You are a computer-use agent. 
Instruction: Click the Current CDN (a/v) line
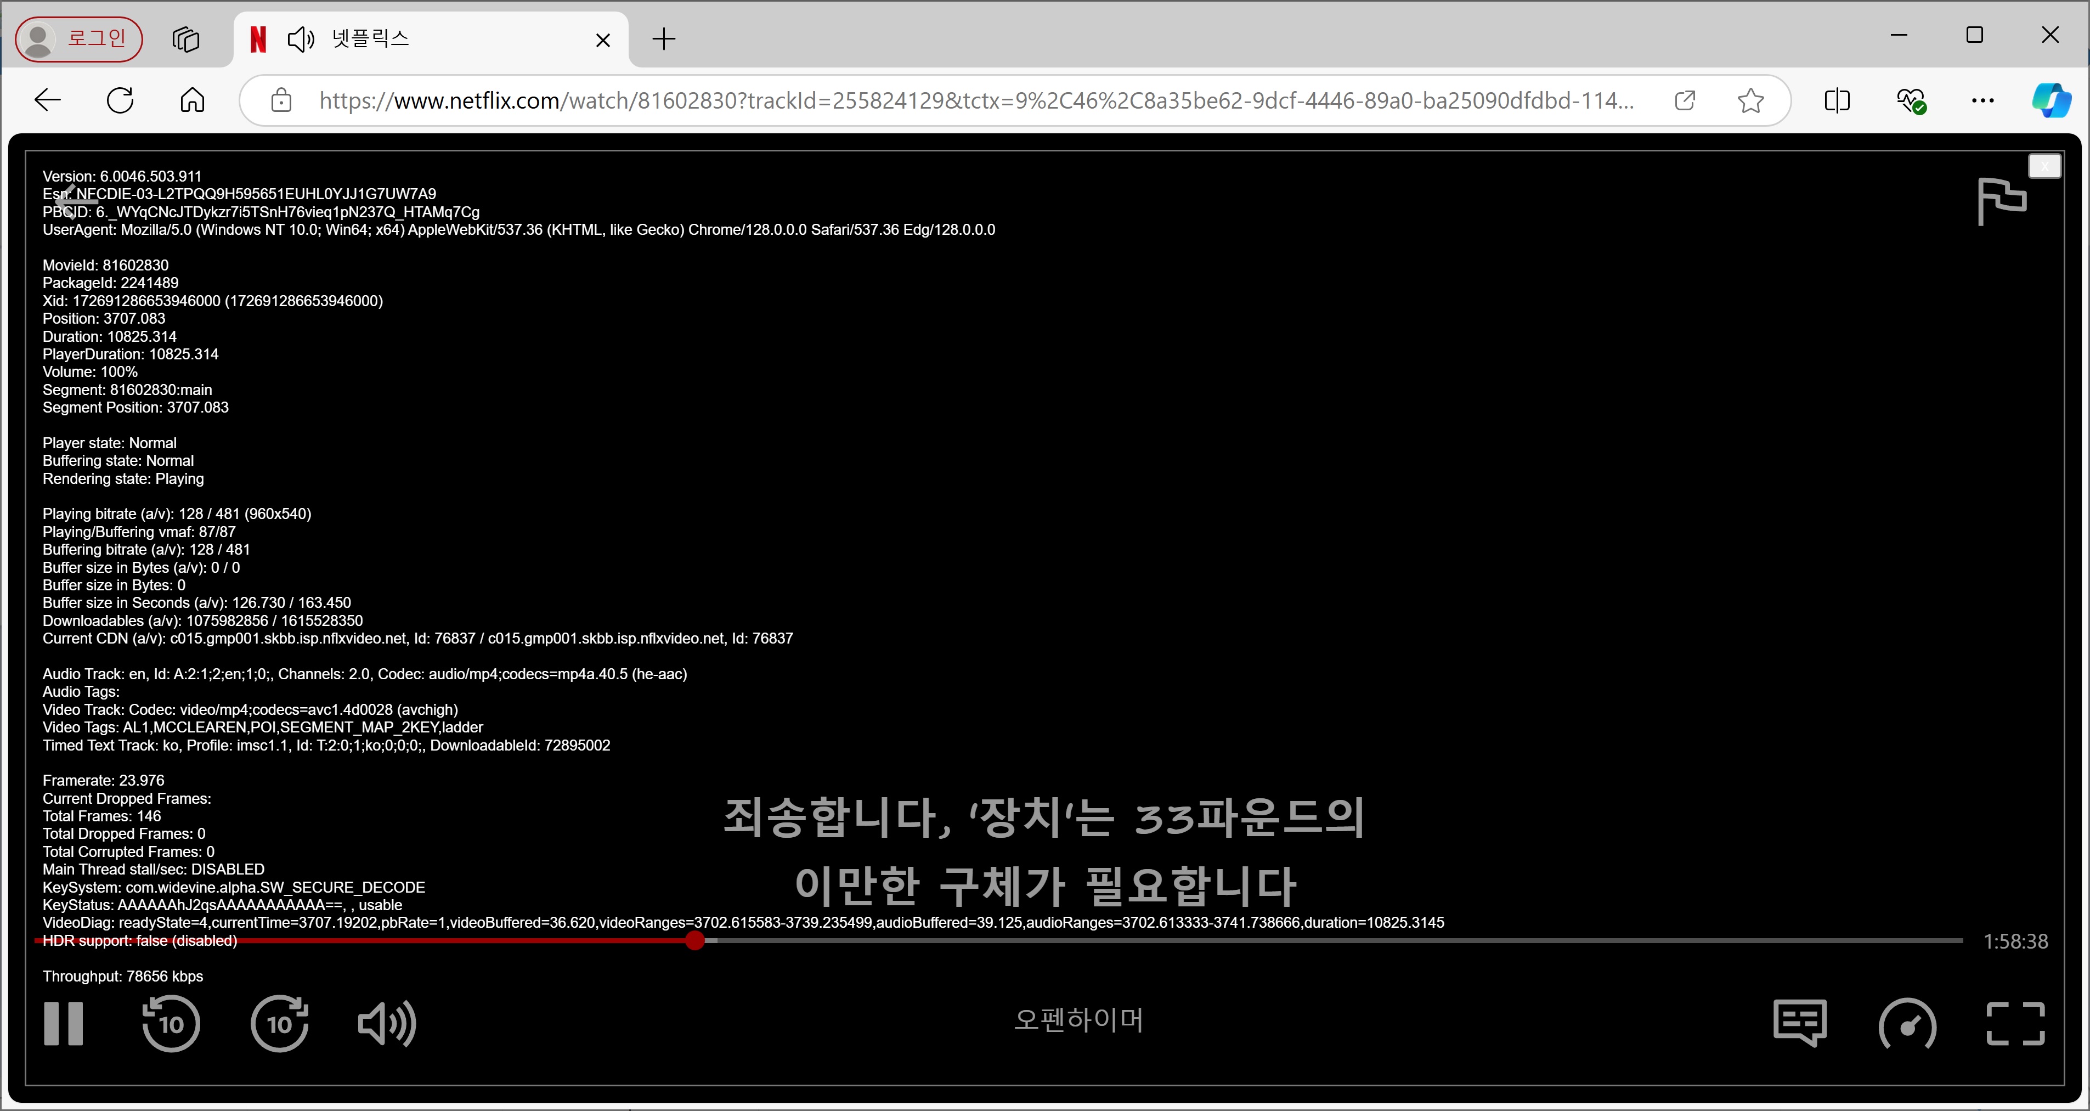click(418, 638)
